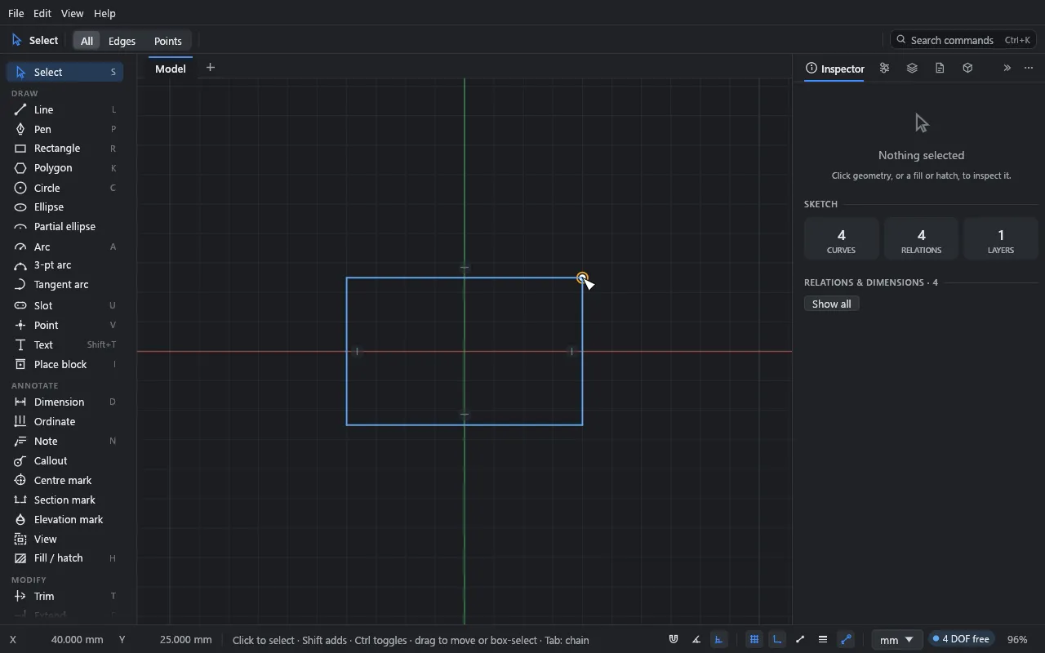Add a Note annotation

pos(65,441)
